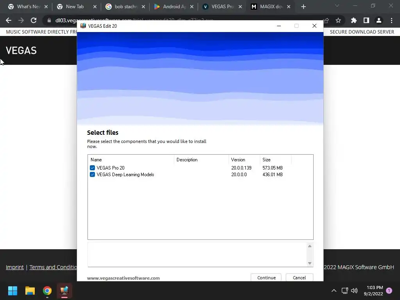Click the Chrome address bar URL
The height and width of the screenshot is (300, 400).
tap(134, 20)
